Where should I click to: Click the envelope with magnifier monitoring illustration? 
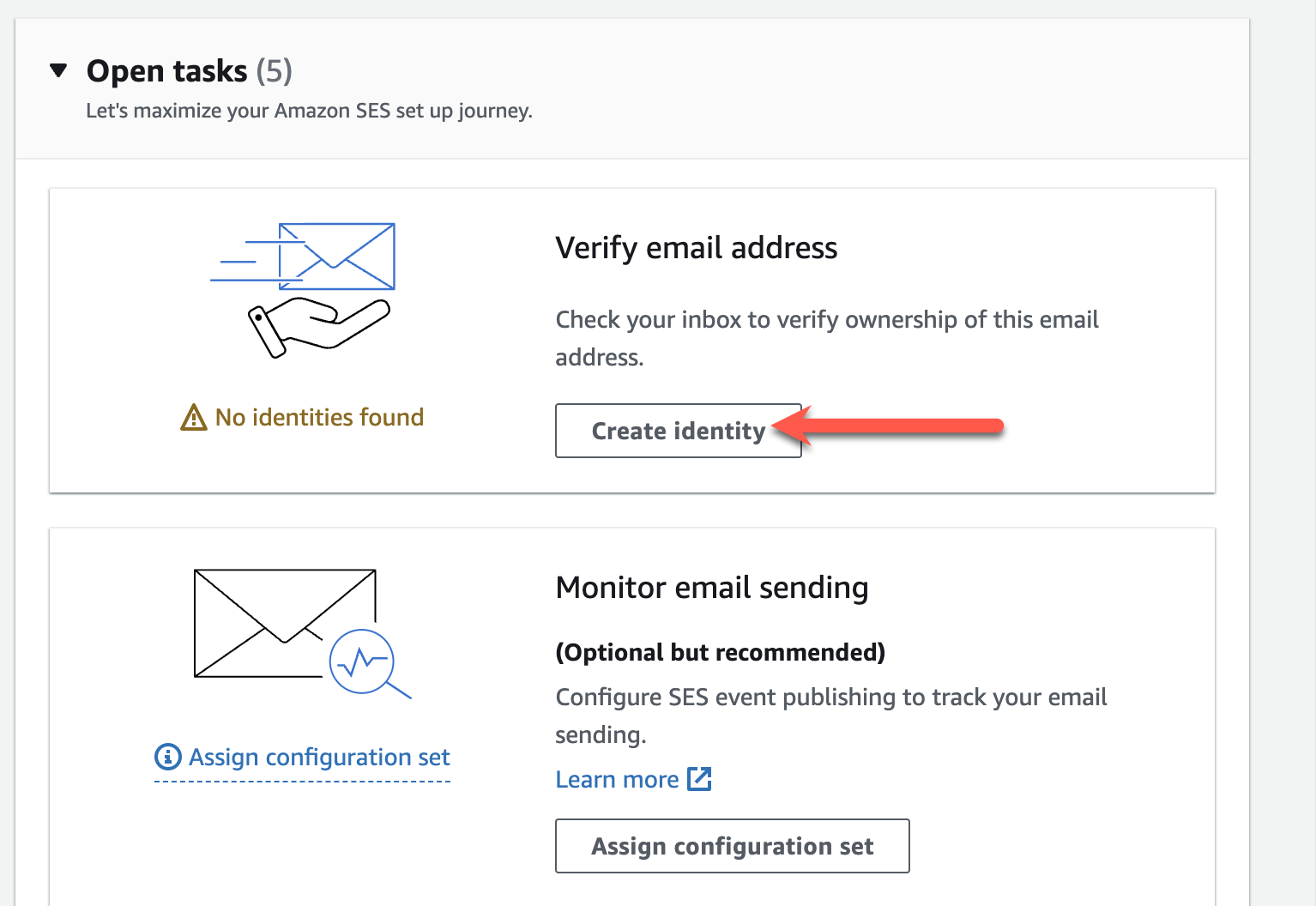click(292, 631)
